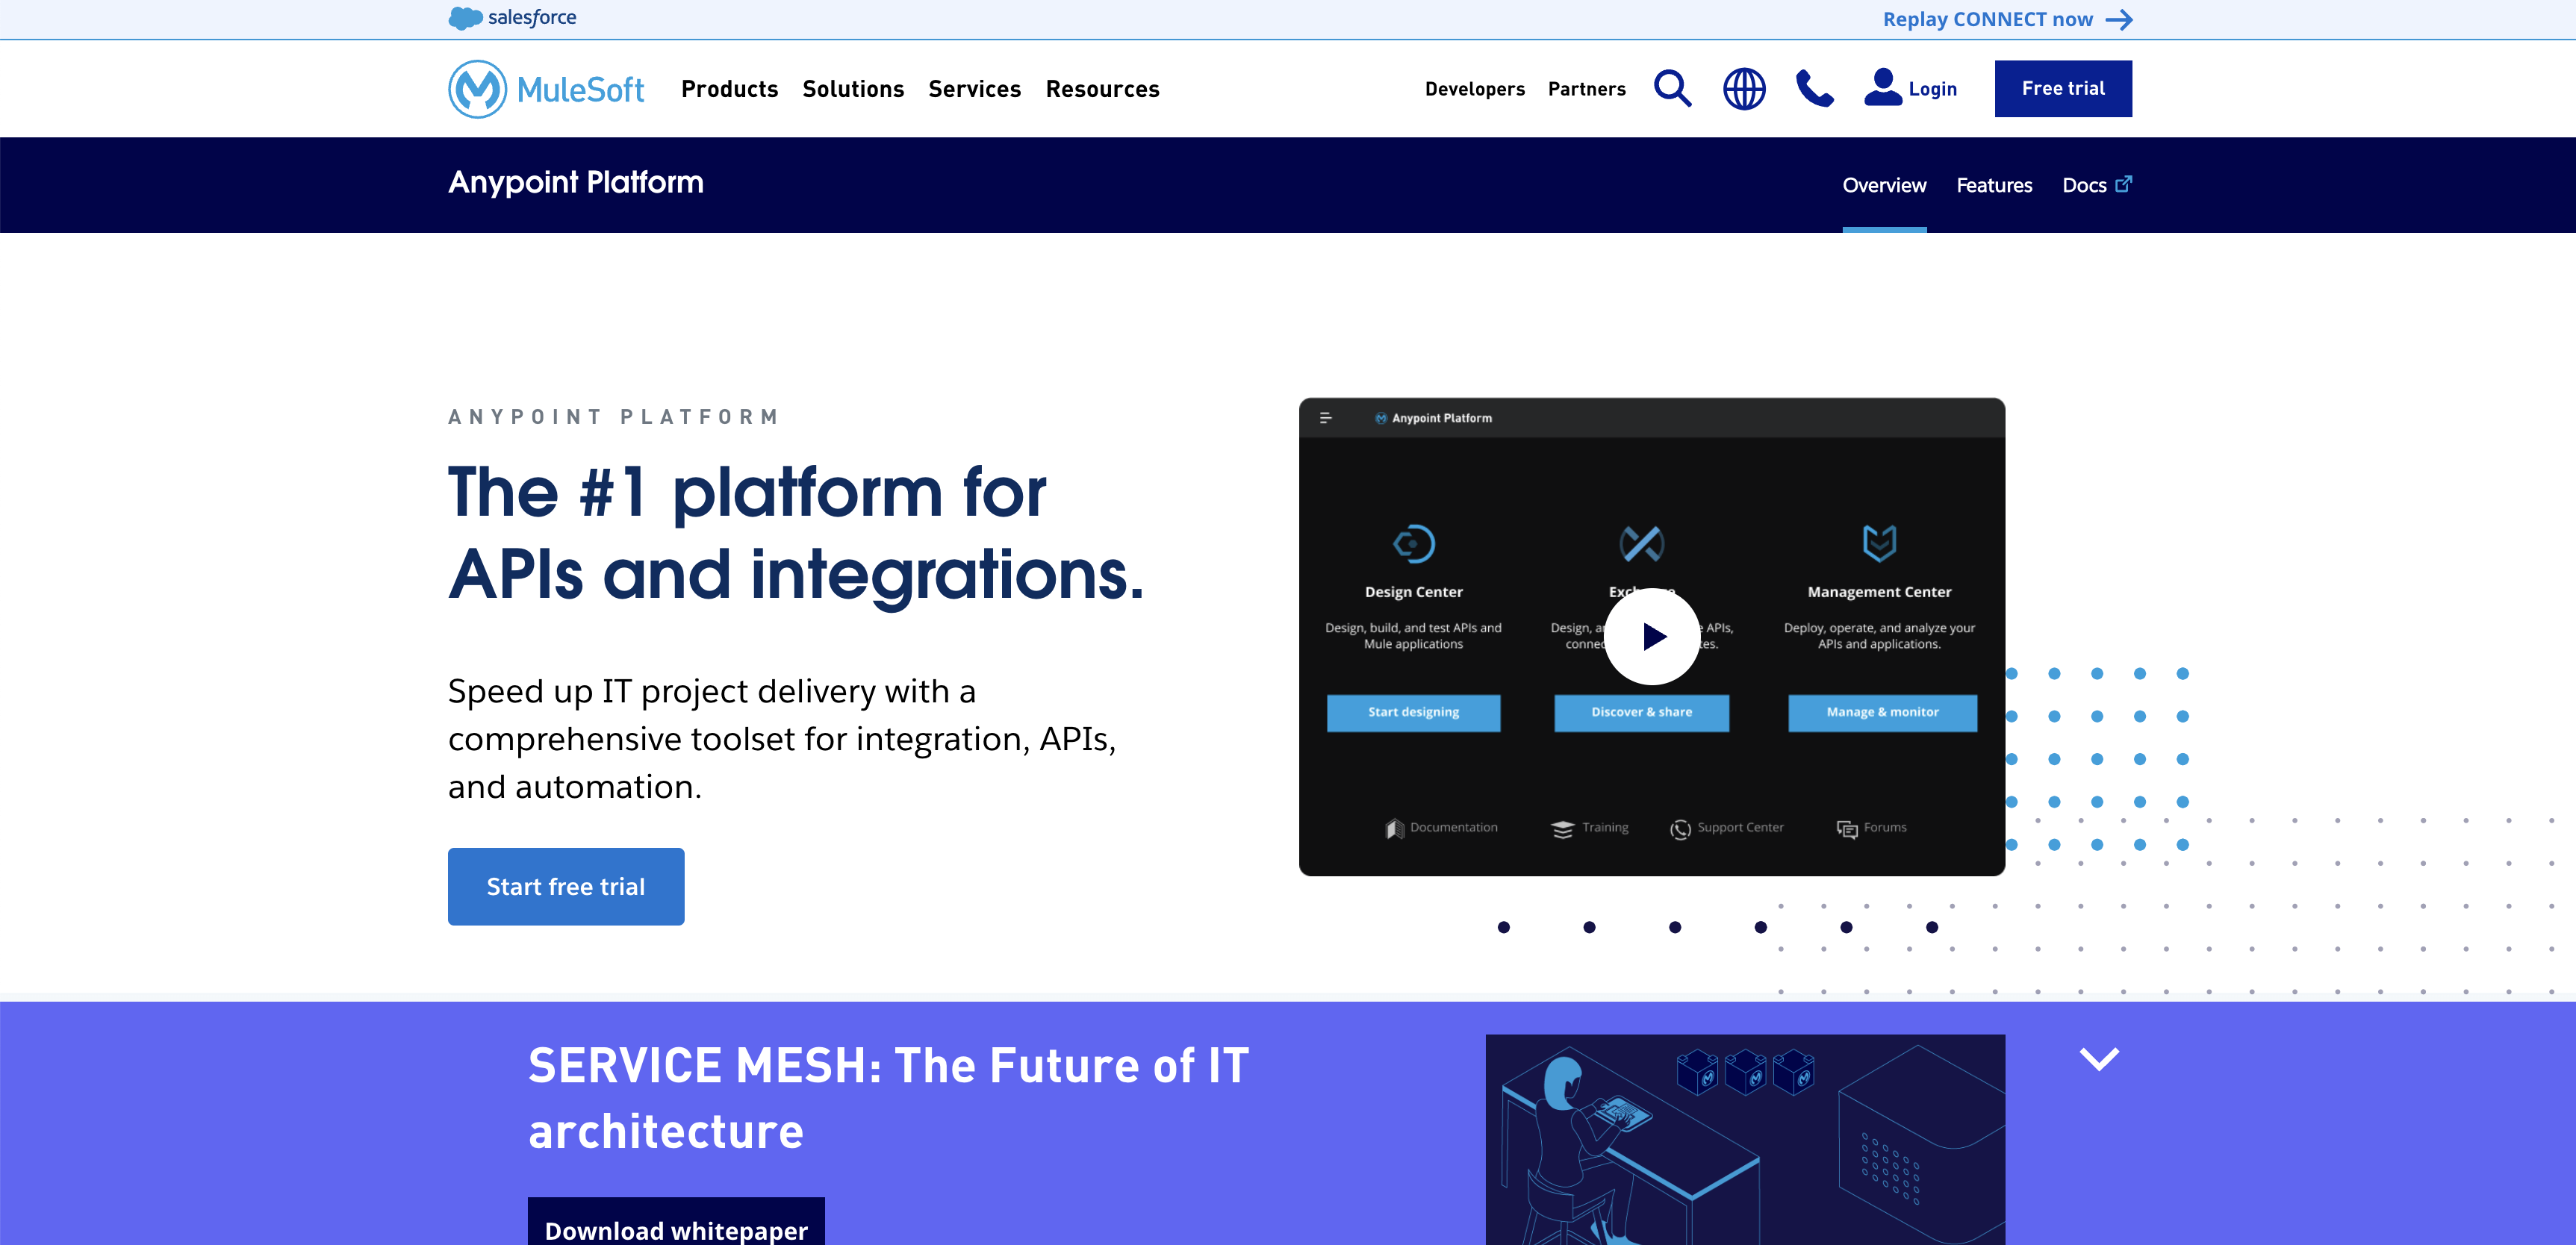Open the globe language selector icon

pos(1744,88)
